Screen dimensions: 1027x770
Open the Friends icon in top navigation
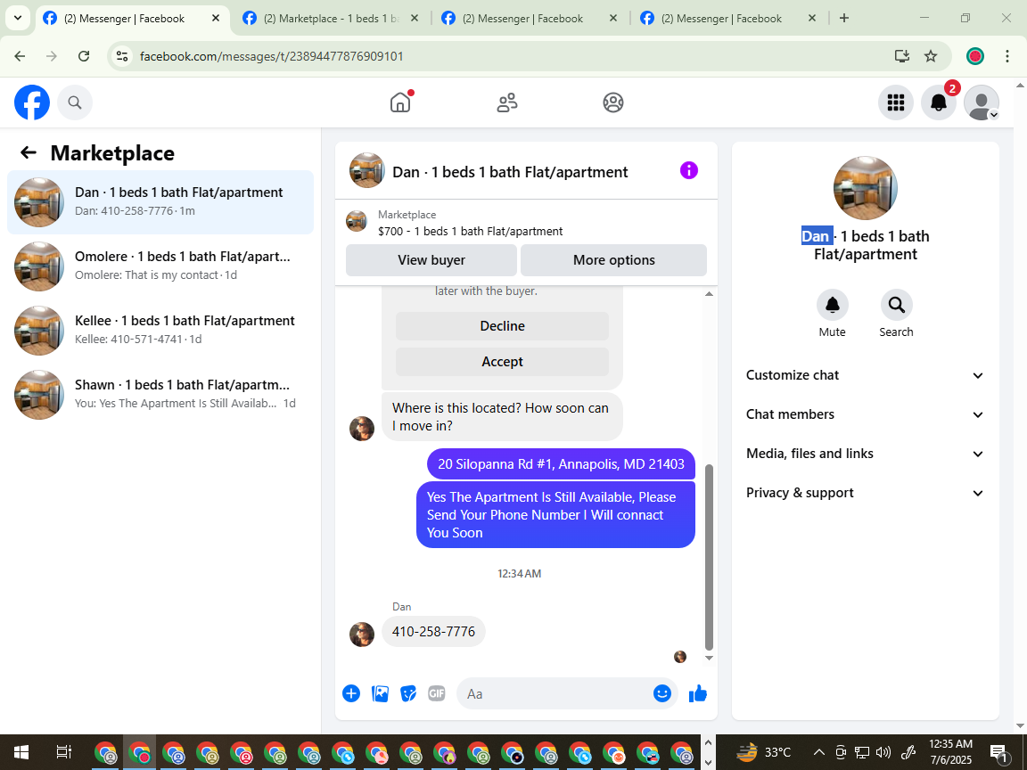pos(507,102)
